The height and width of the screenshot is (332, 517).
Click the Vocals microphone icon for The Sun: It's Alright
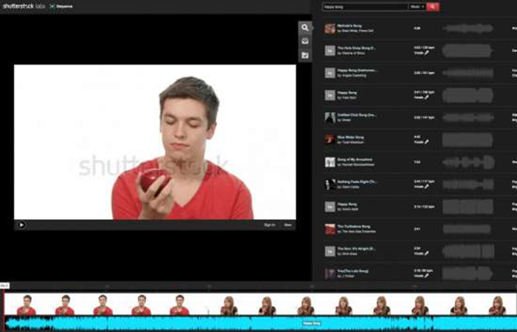point(427,253)
